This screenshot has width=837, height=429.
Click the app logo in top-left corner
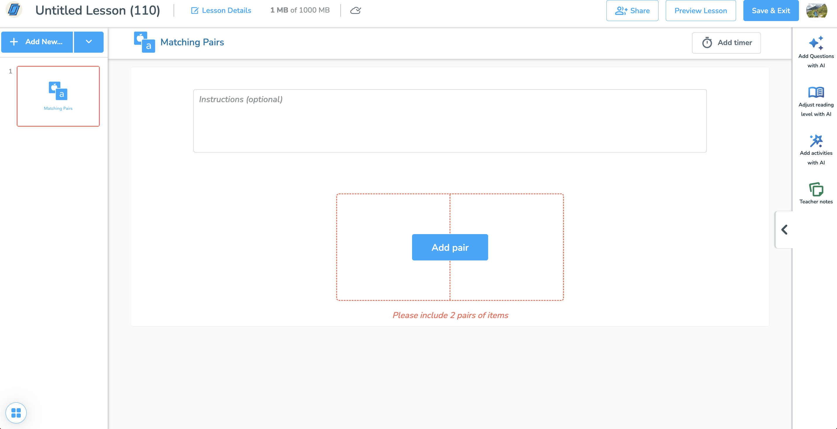tap(14, 10)
